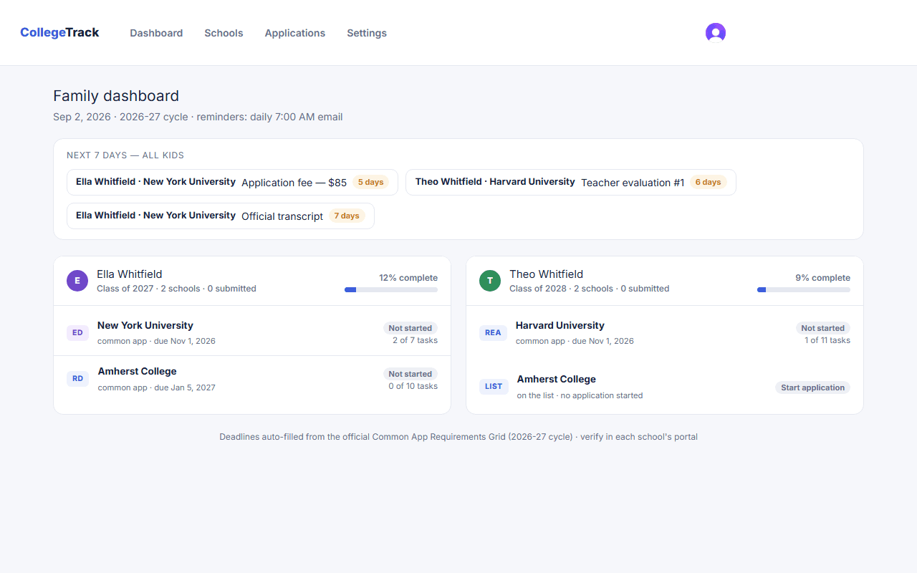The image size is (917, 573).
Task: Click the Not started status for New York University
Action: 411,328
